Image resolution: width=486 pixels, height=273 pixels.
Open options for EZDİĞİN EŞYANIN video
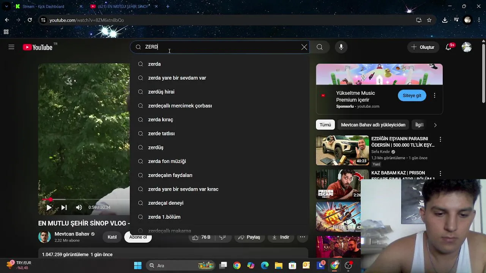click(x=440, y=140)
